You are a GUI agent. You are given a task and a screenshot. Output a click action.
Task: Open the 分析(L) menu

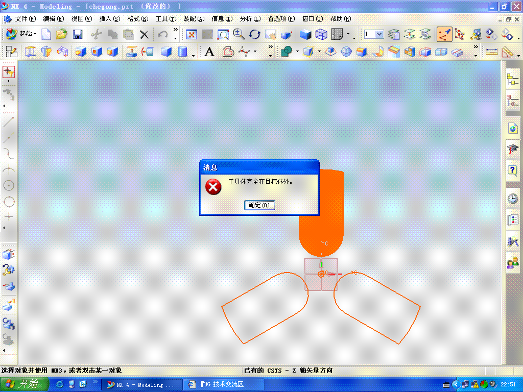click(250, 19)
